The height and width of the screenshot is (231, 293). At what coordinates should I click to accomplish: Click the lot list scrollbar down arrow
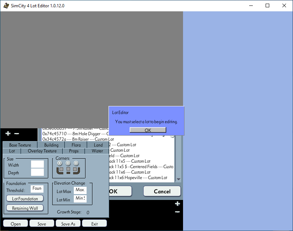coord(178,179)
